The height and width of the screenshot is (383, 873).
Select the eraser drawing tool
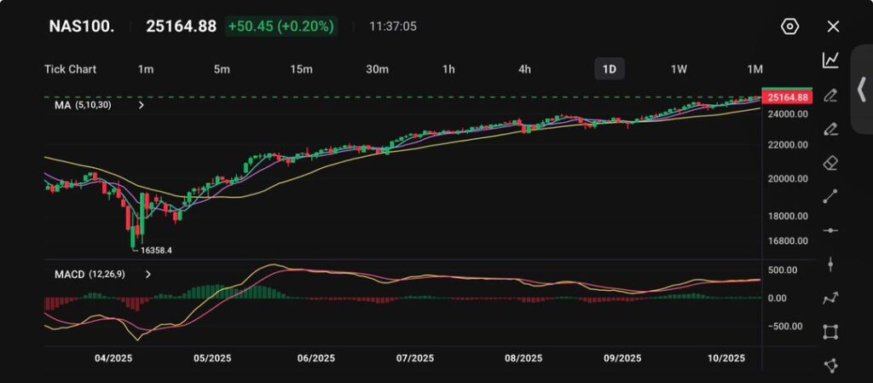830,162
